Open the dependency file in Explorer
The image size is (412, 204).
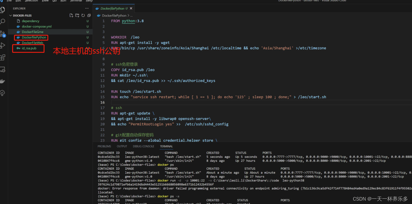(30, 21)
